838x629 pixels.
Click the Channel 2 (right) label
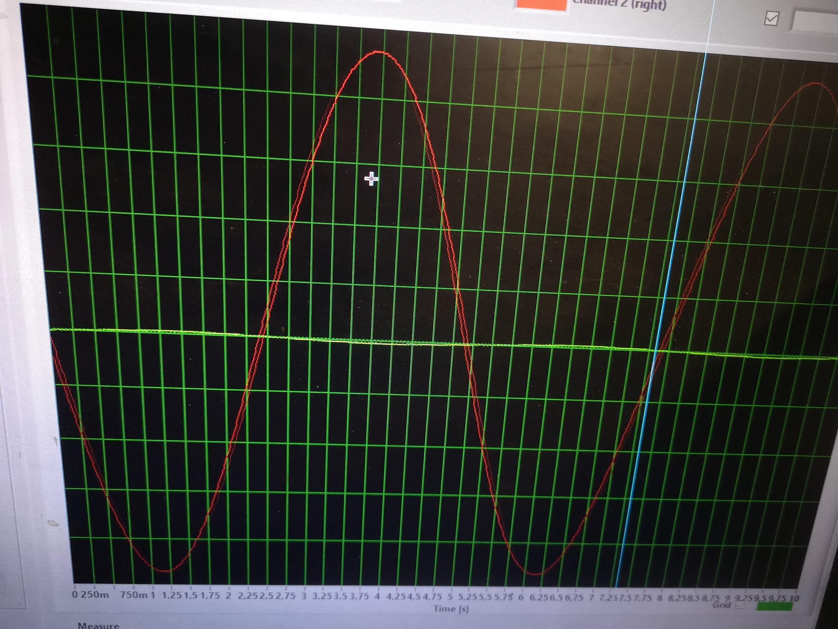point(620,4)
